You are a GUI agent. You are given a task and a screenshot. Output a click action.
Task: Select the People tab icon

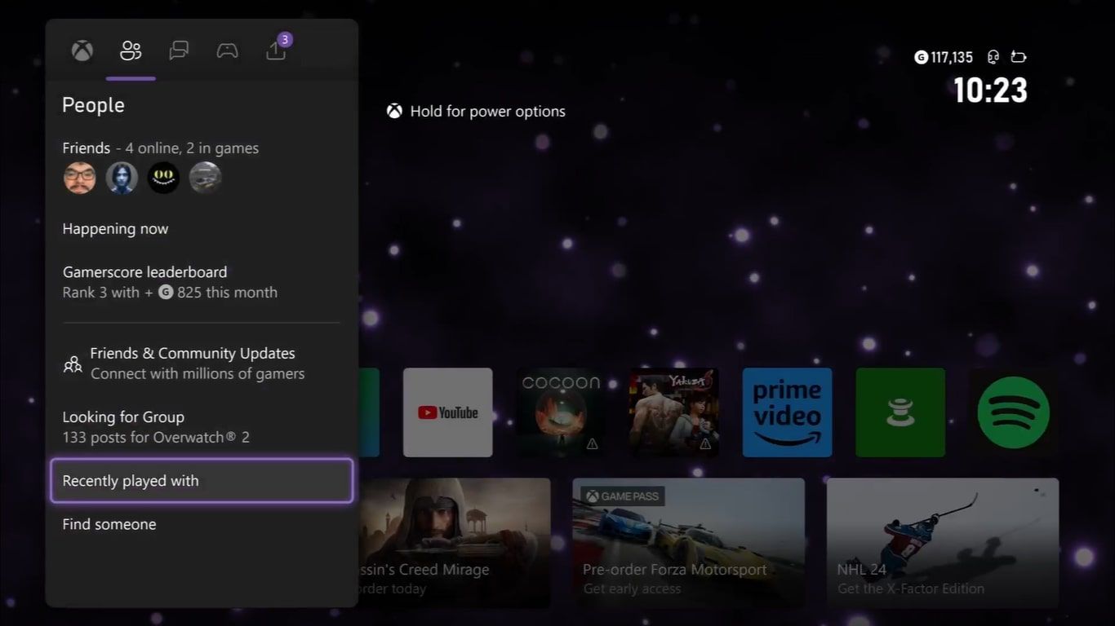pyautogui.click(x=130, y=51)
